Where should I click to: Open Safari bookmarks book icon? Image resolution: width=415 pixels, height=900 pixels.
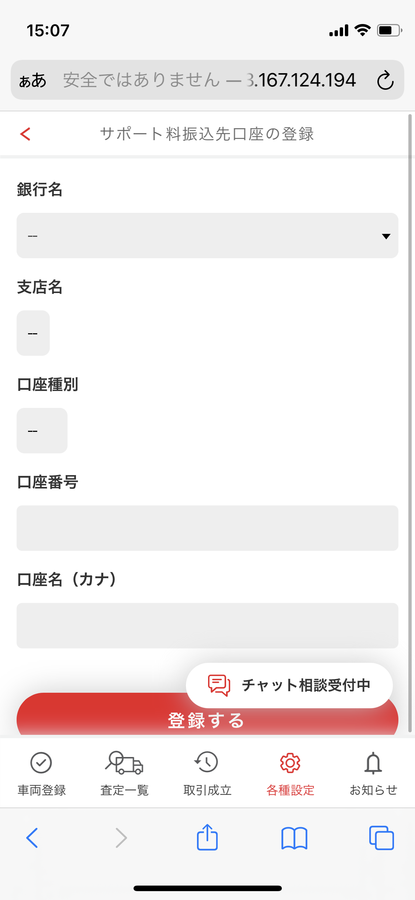pos(294,838)
